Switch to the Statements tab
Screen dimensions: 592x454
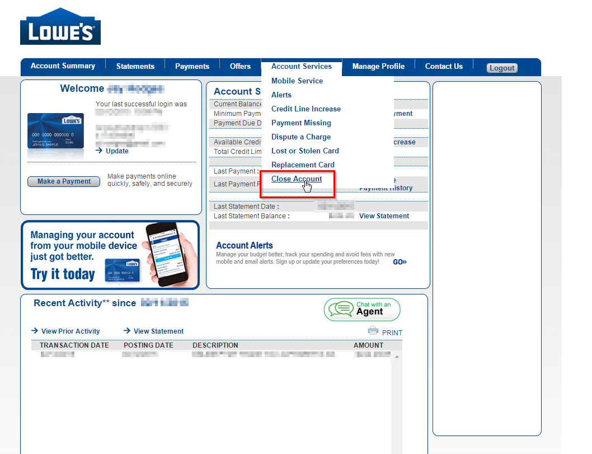(x=135, y=66)
